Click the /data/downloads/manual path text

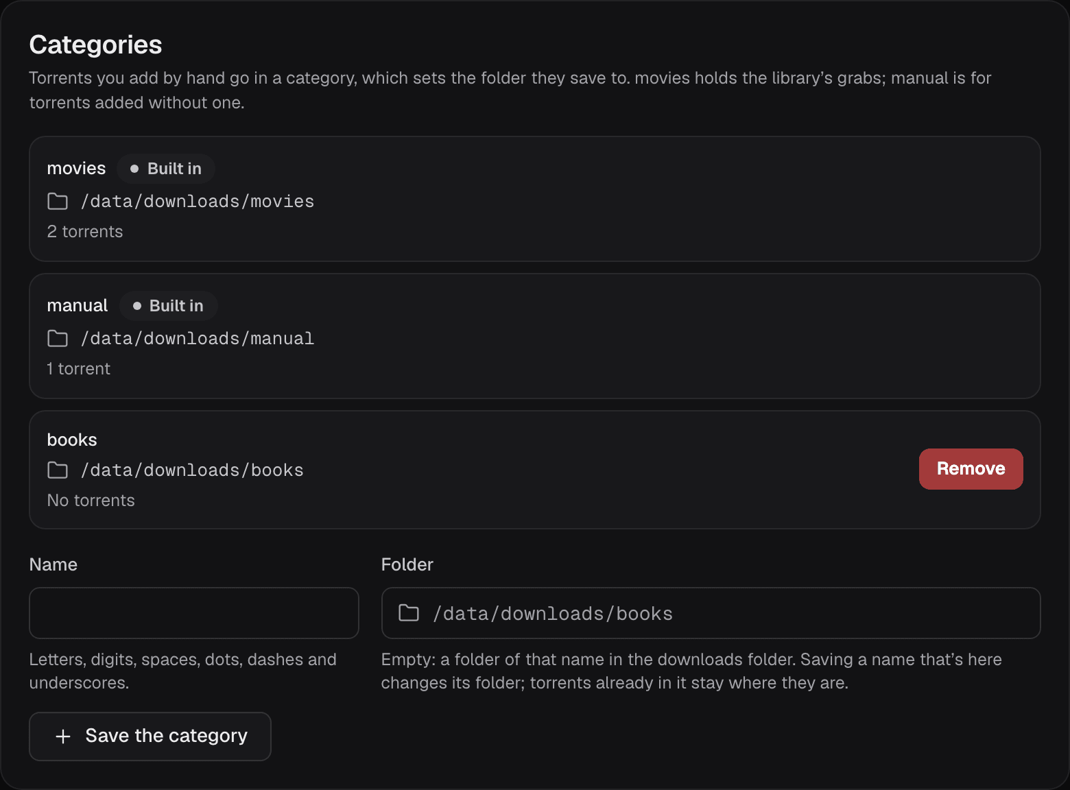pyautogui.click(x=198, y=339)
